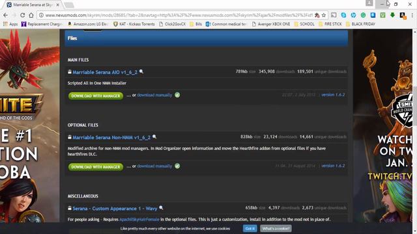The width and height of the screenshot is (417, 234).
Task: Click version 1.6.2 of the AIO file
Action: 333,95
